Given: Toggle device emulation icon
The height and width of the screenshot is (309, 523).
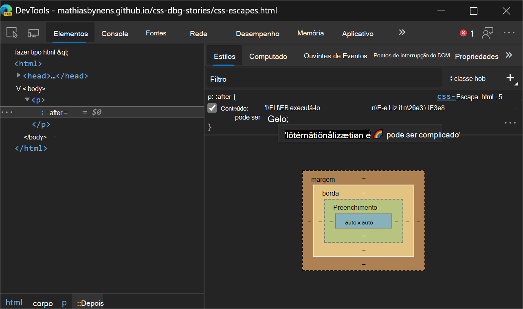Looking at the screenshot, I should click(33, 33).
